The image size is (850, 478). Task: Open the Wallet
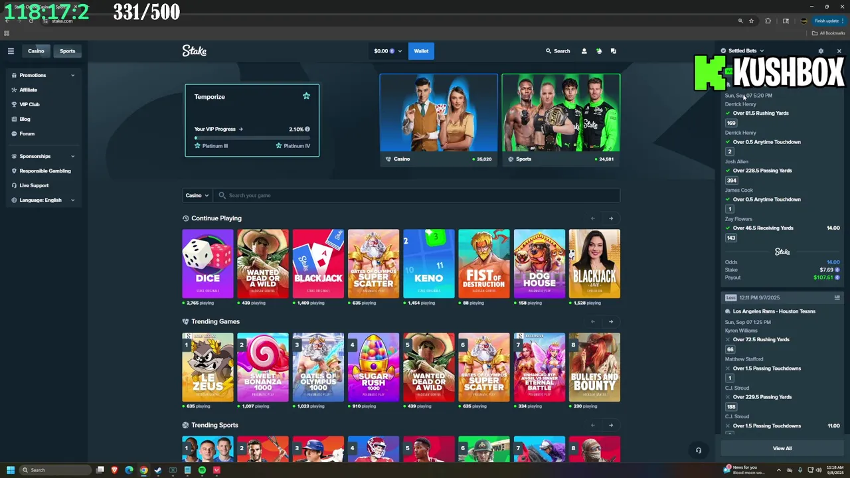[421, 51]
